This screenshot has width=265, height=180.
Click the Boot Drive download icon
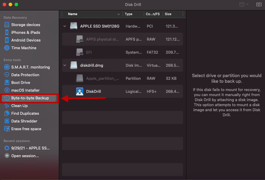tap(7, 82)
